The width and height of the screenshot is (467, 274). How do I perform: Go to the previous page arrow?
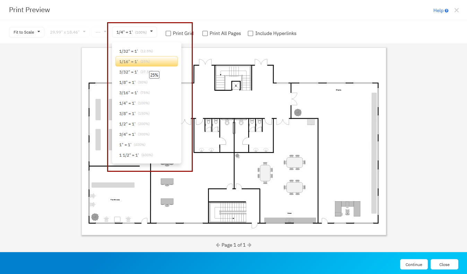[x=218, y=245]
